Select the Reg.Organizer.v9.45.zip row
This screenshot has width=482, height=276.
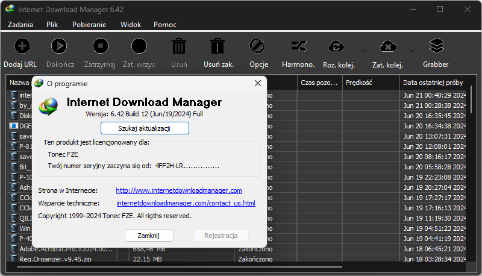click(236, 259)
